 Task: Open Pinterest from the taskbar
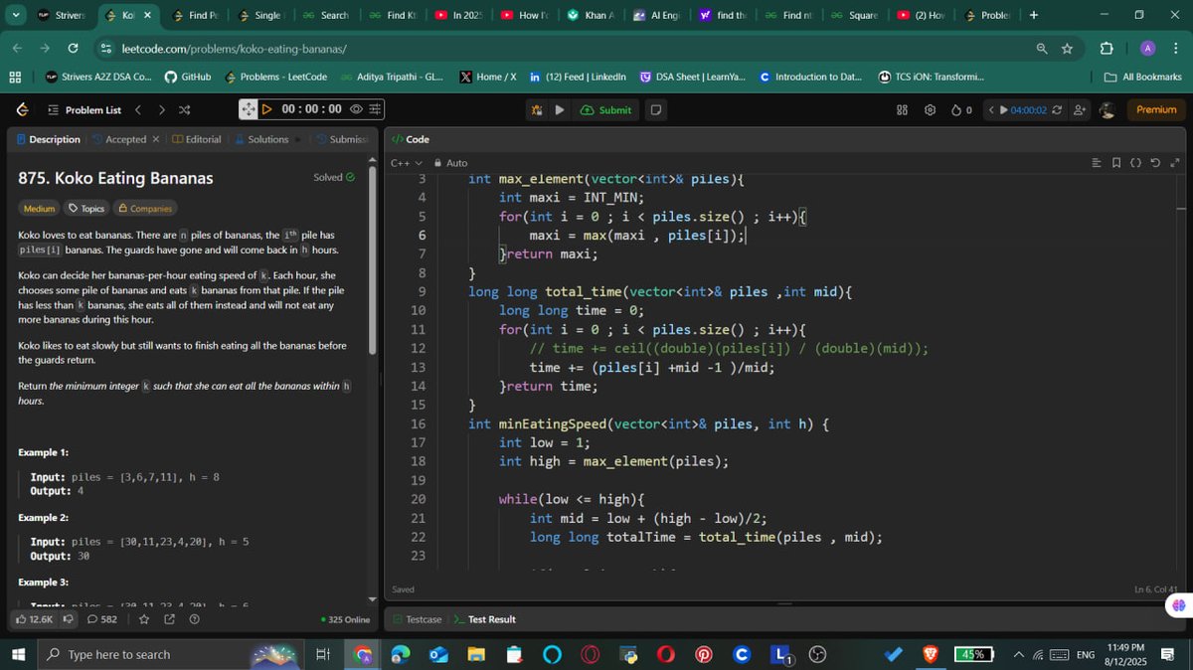click(x=703, y=654)
